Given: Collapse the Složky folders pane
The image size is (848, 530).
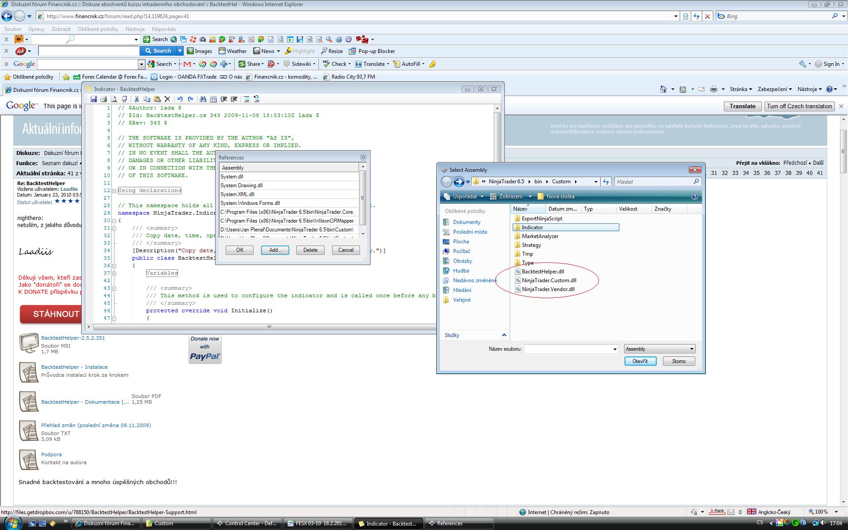Looking at the screenshot, I should [503, 335].
